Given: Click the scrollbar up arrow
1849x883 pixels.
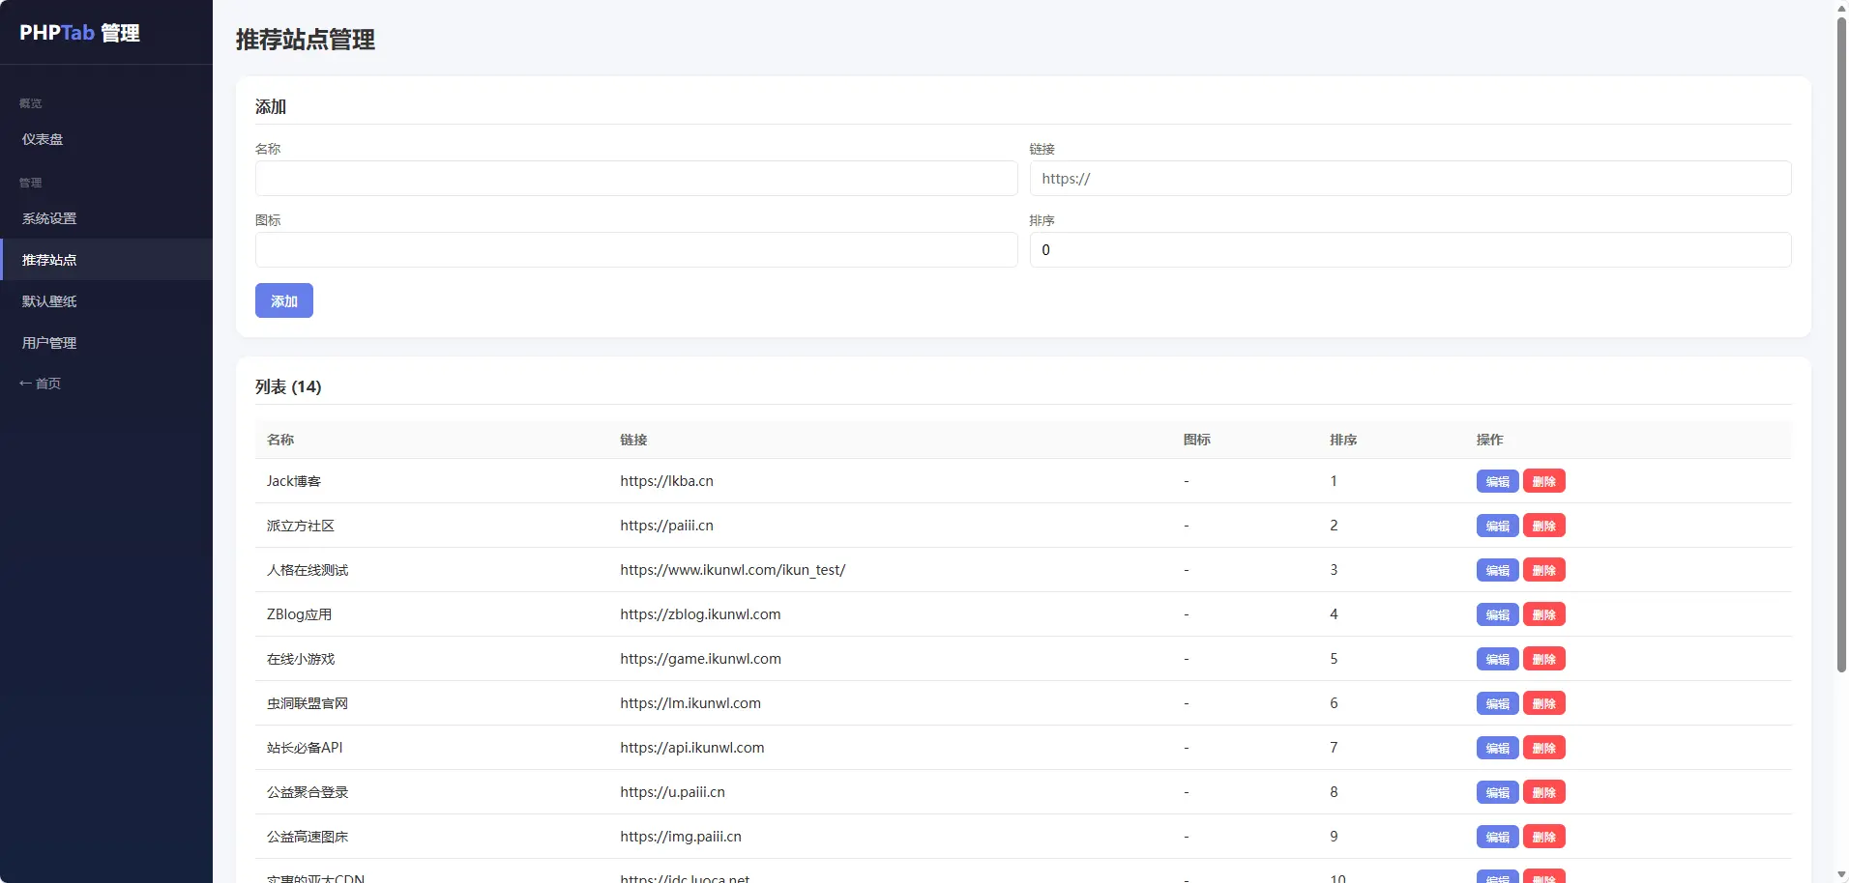Looking at the screenshot, I should point(1841,7).
